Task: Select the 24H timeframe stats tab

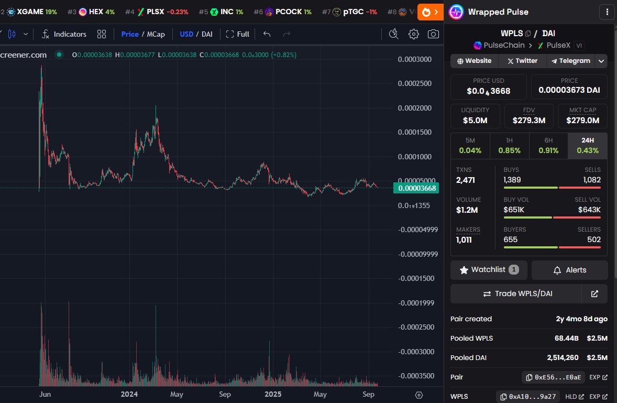Action: [x=588, y=146]
